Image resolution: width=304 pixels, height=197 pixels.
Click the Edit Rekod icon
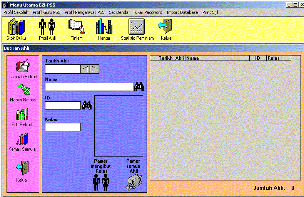[22, 114]
